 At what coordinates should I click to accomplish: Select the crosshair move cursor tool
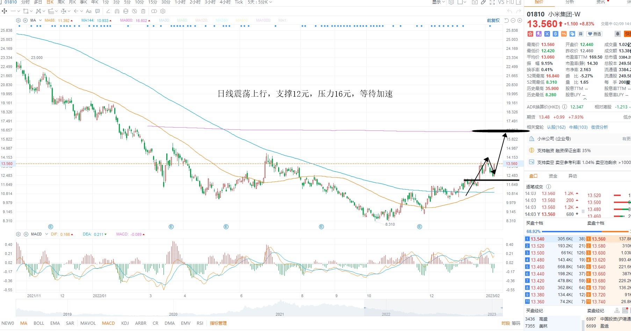(5, 11)
